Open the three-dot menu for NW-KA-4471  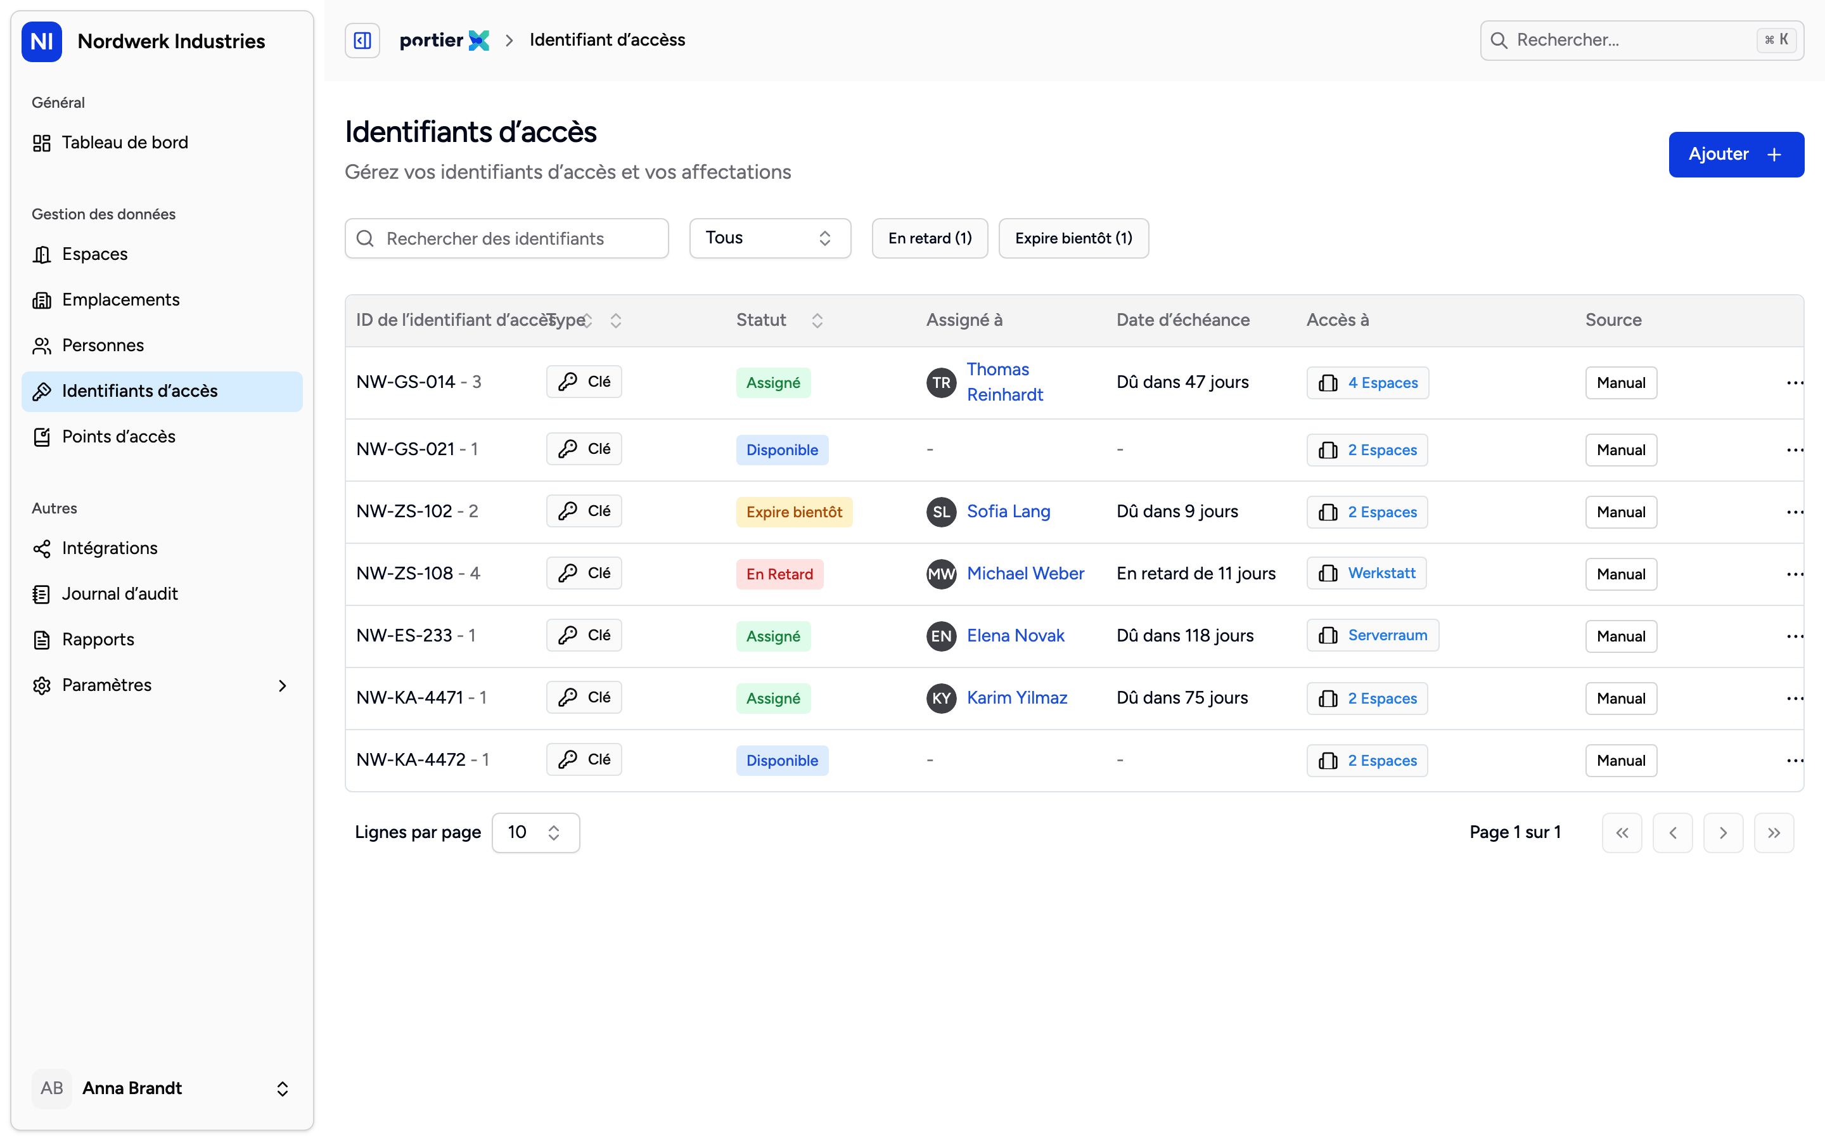click(x=1795, y=698)
